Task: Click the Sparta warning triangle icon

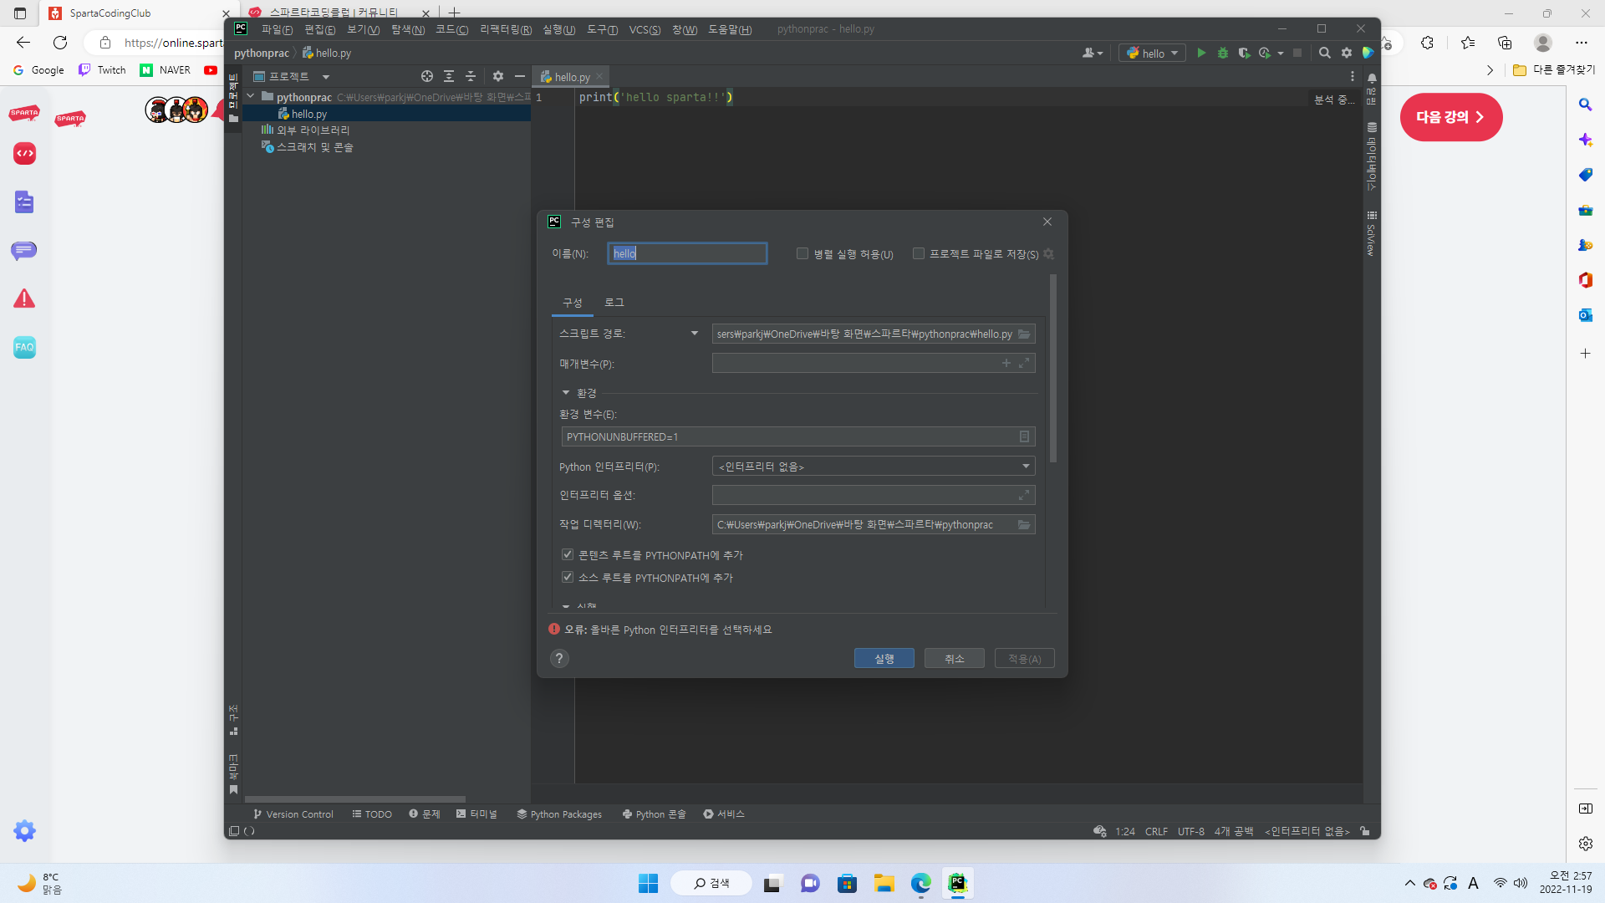Action: click(25, 298)
